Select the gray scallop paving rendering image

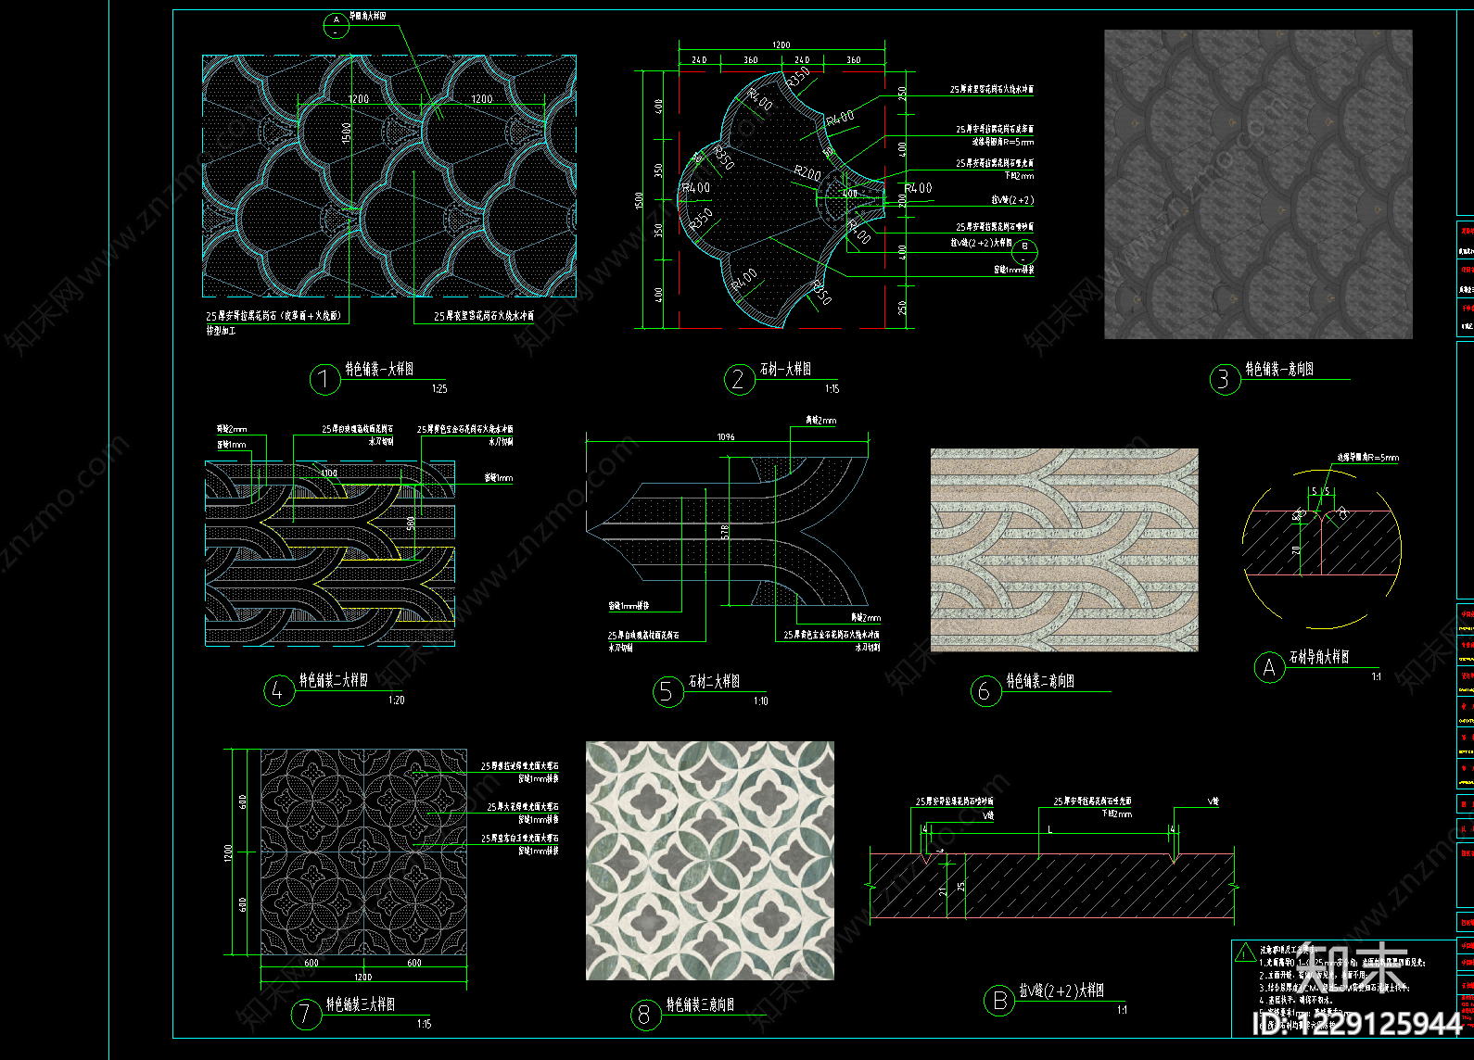[x=1258, y=184]
